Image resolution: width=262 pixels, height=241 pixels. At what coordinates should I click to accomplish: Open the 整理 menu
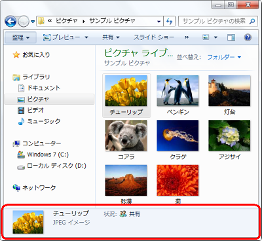click(x=20, y=37)
